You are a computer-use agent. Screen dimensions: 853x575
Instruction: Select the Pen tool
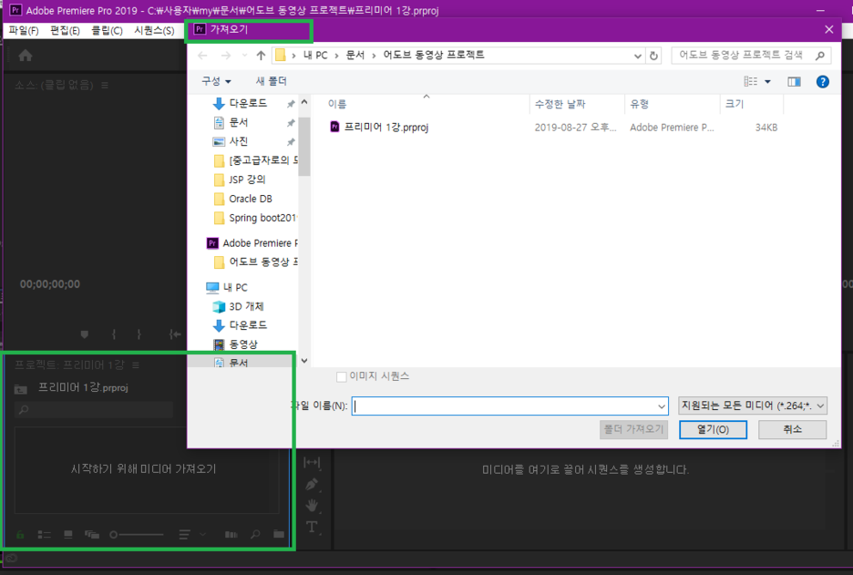pos(312,484)
